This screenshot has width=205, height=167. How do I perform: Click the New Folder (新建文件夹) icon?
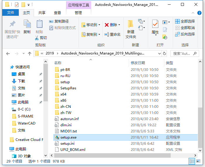[131, 24]
